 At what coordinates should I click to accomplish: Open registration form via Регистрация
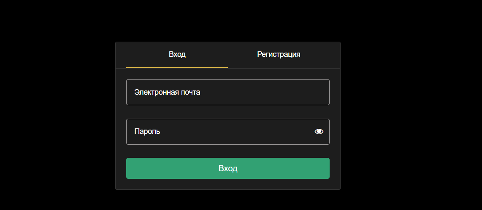point(279,55)
